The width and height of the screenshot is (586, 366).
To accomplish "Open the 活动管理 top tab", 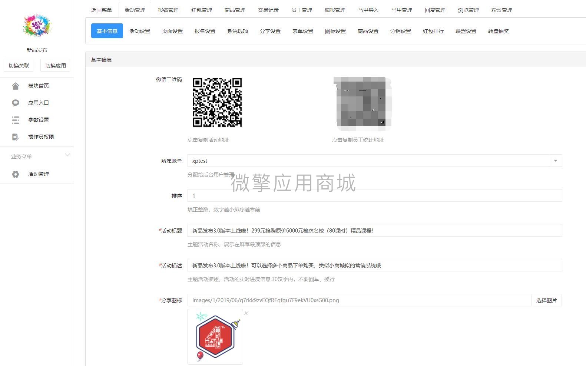I will pyautogui.click(x=135, y=10).
